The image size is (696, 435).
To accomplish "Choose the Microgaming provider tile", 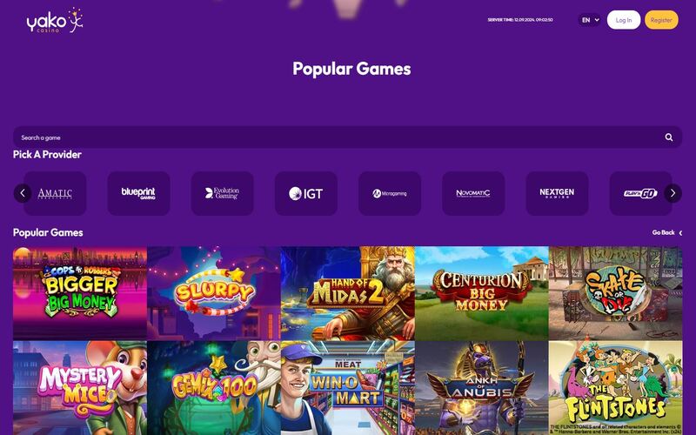I will pos(390,193).
